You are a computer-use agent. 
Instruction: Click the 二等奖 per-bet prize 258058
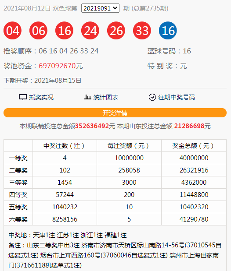point(129,170)
